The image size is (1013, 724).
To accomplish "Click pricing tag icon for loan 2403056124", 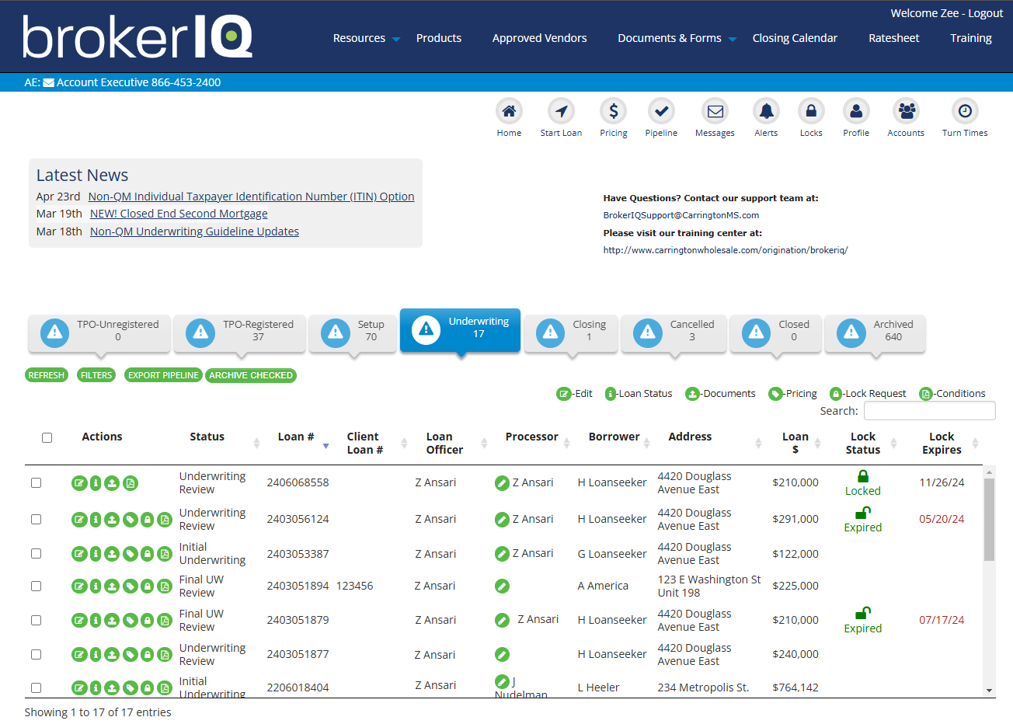I will coord(131,520).
